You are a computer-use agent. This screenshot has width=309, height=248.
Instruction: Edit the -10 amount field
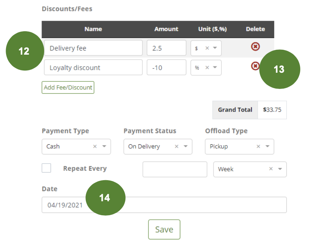(167, 67)
